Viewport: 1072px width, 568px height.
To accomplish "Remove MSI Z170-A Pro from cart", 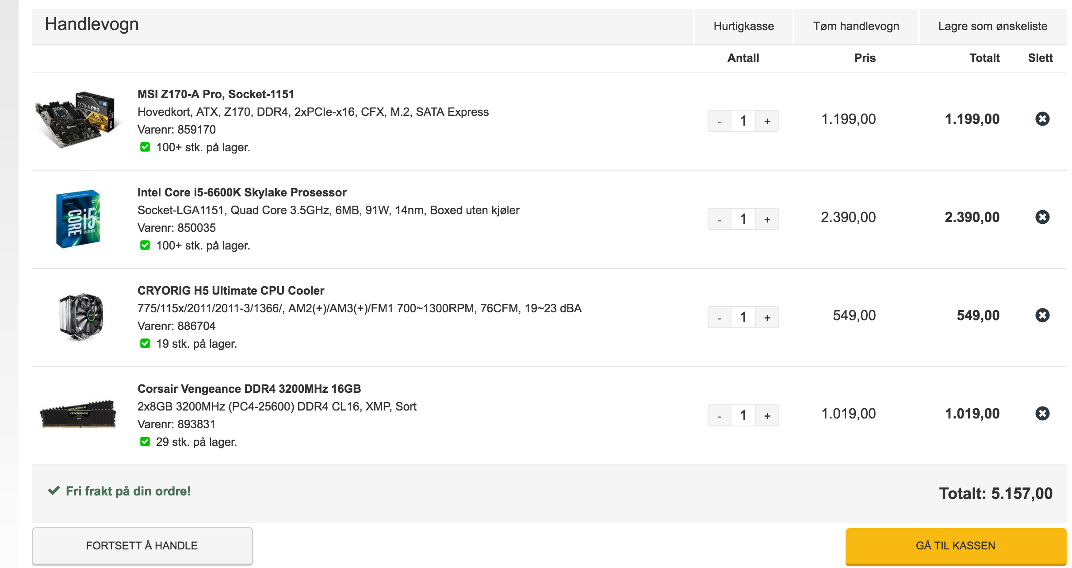I will click(1042, 119).
